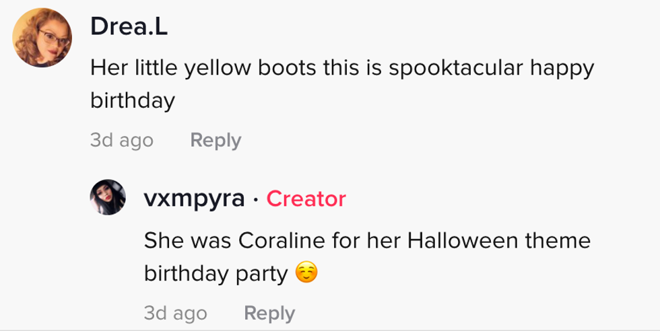This screenshot has width=660, height=331.
Task: Click the timestamp under vxmpyra's reply
Action: coord(175,313)
